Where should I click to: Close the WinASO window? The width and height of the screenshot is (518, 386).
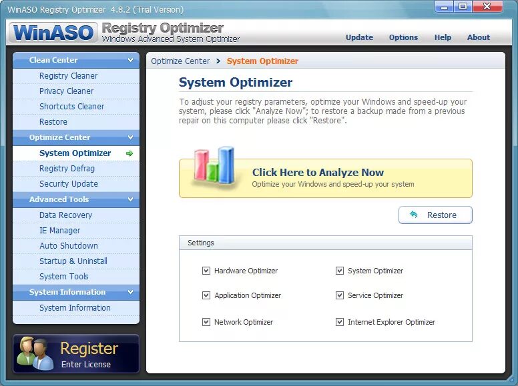point(487,7)
